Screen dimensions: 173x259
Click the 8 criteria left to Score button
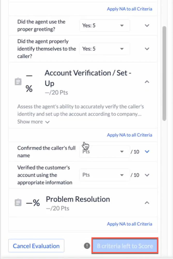[x=125, y=246]
